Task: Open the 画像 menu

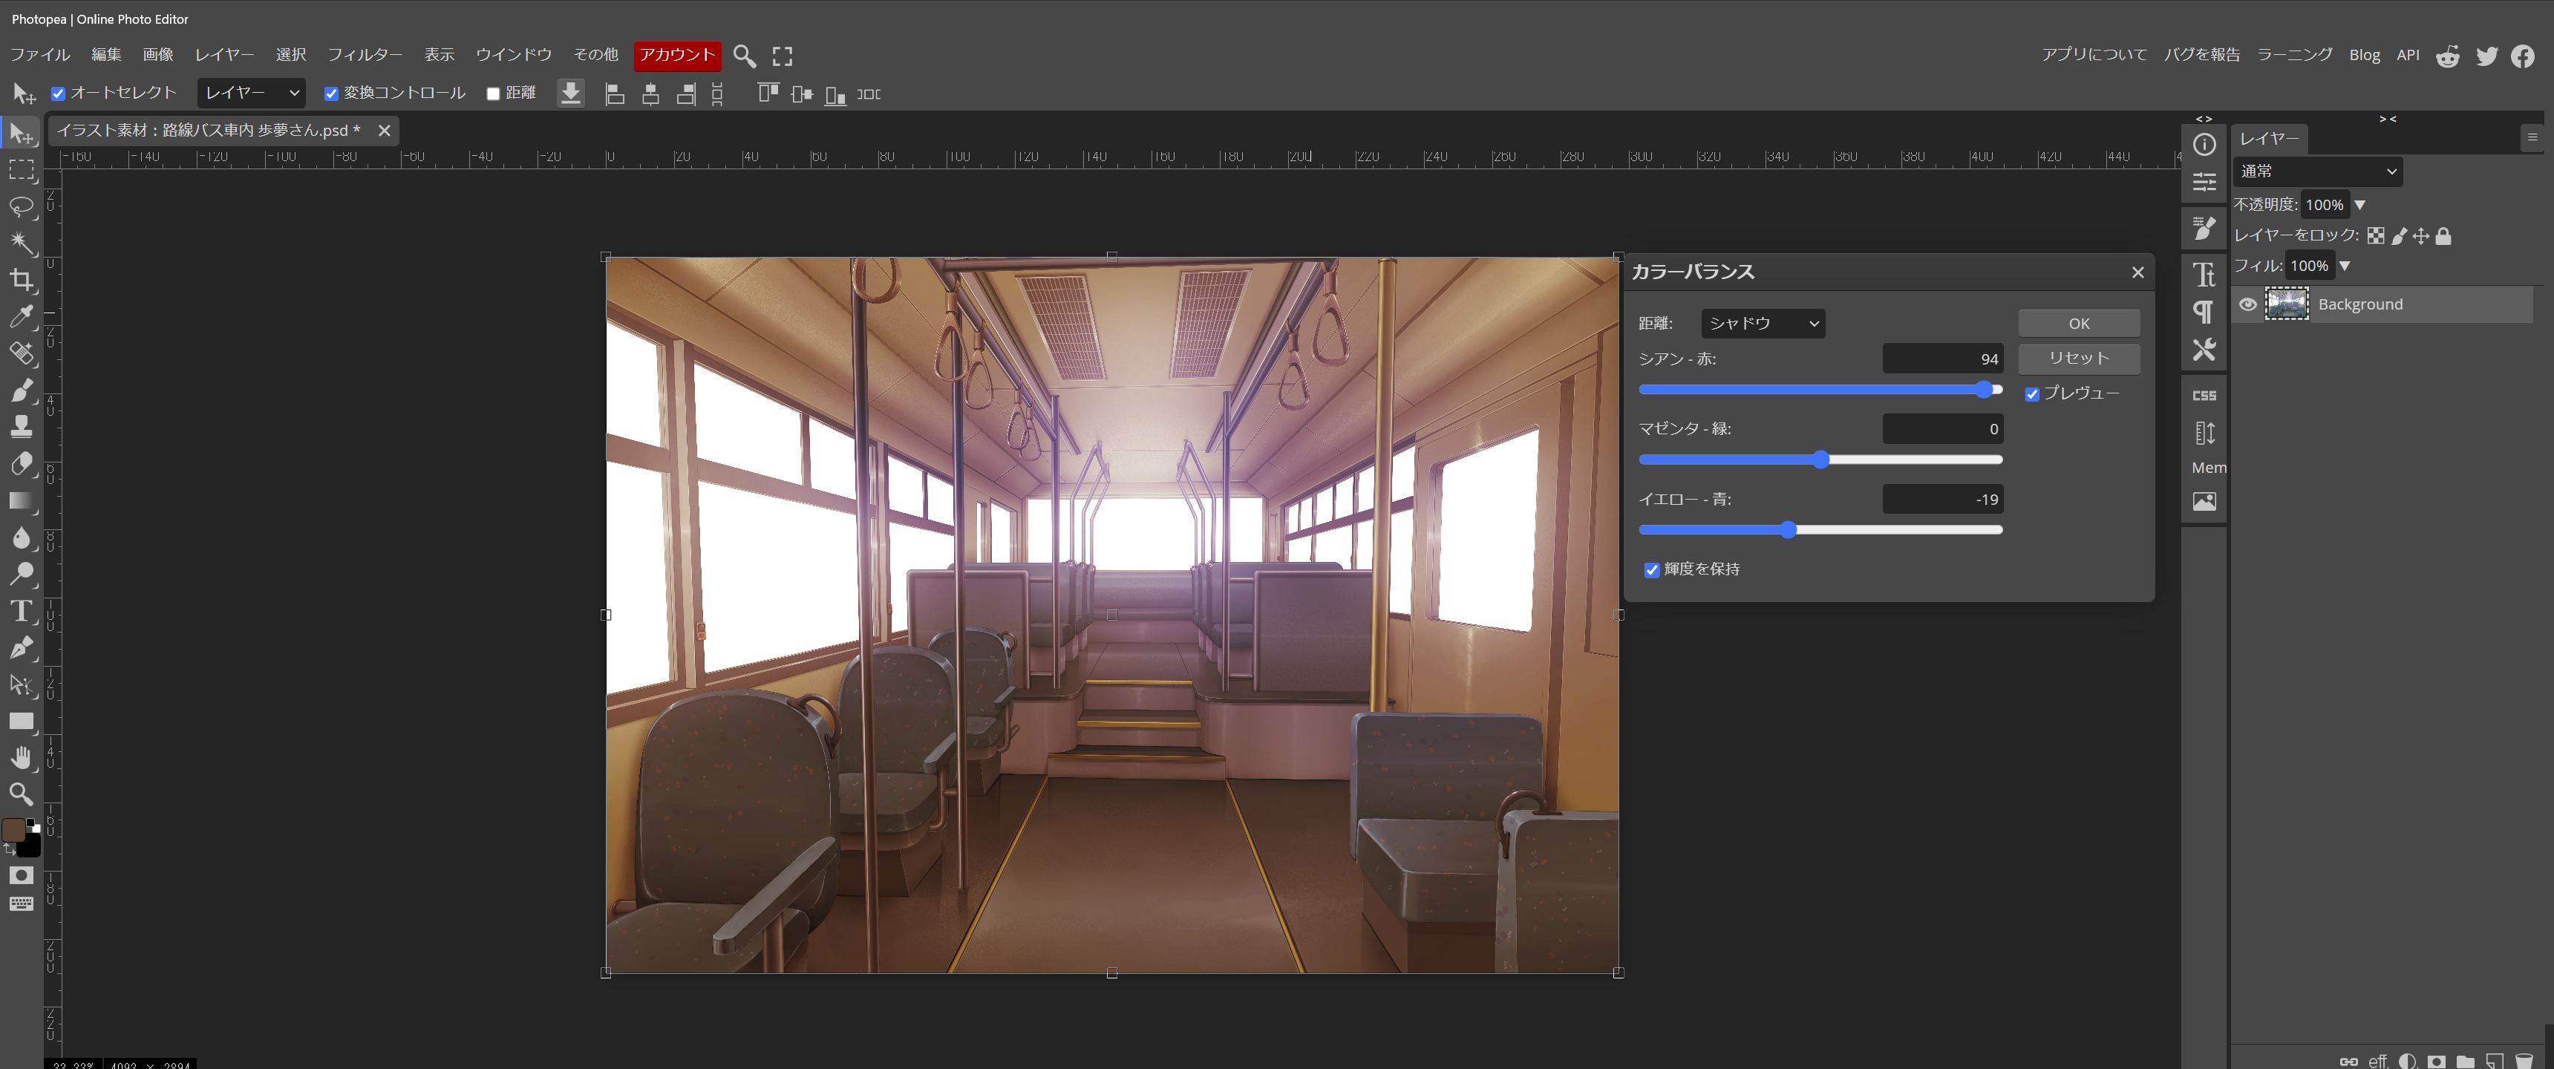Action: tap(157, 54)
